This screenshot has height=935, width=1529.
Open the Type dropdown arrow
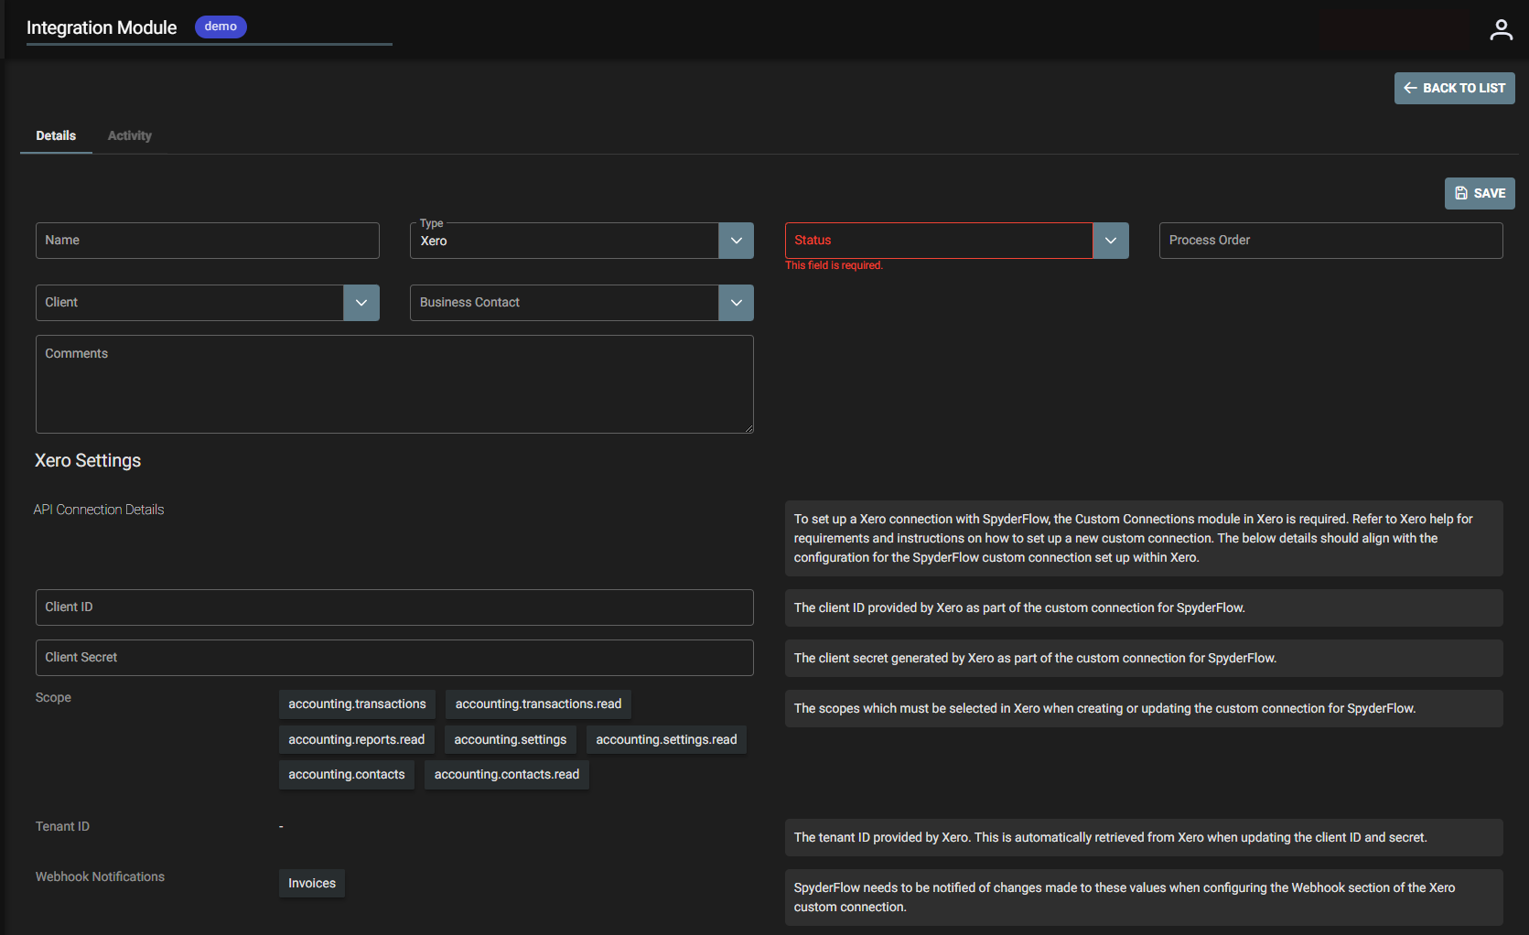[x=736, y=241]
